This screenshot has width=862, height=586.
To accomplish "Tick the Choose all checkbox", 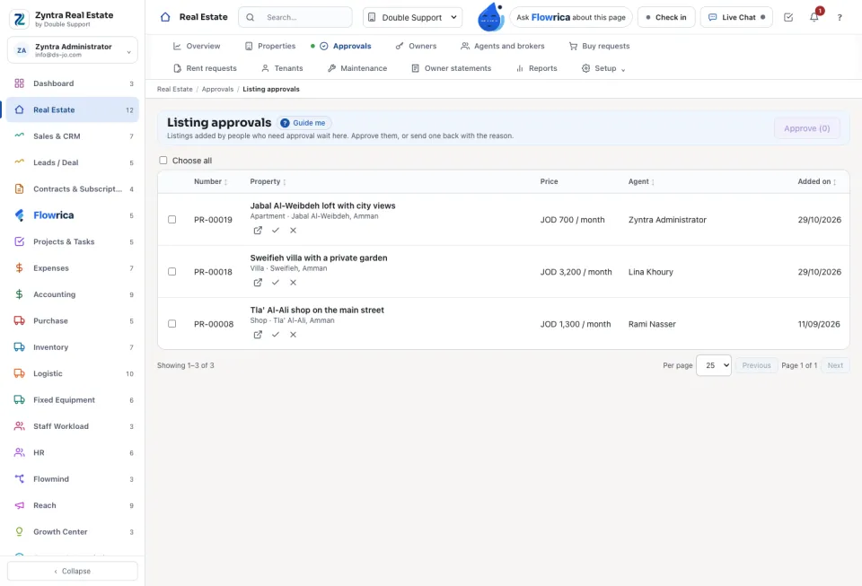I will (163, 161).
